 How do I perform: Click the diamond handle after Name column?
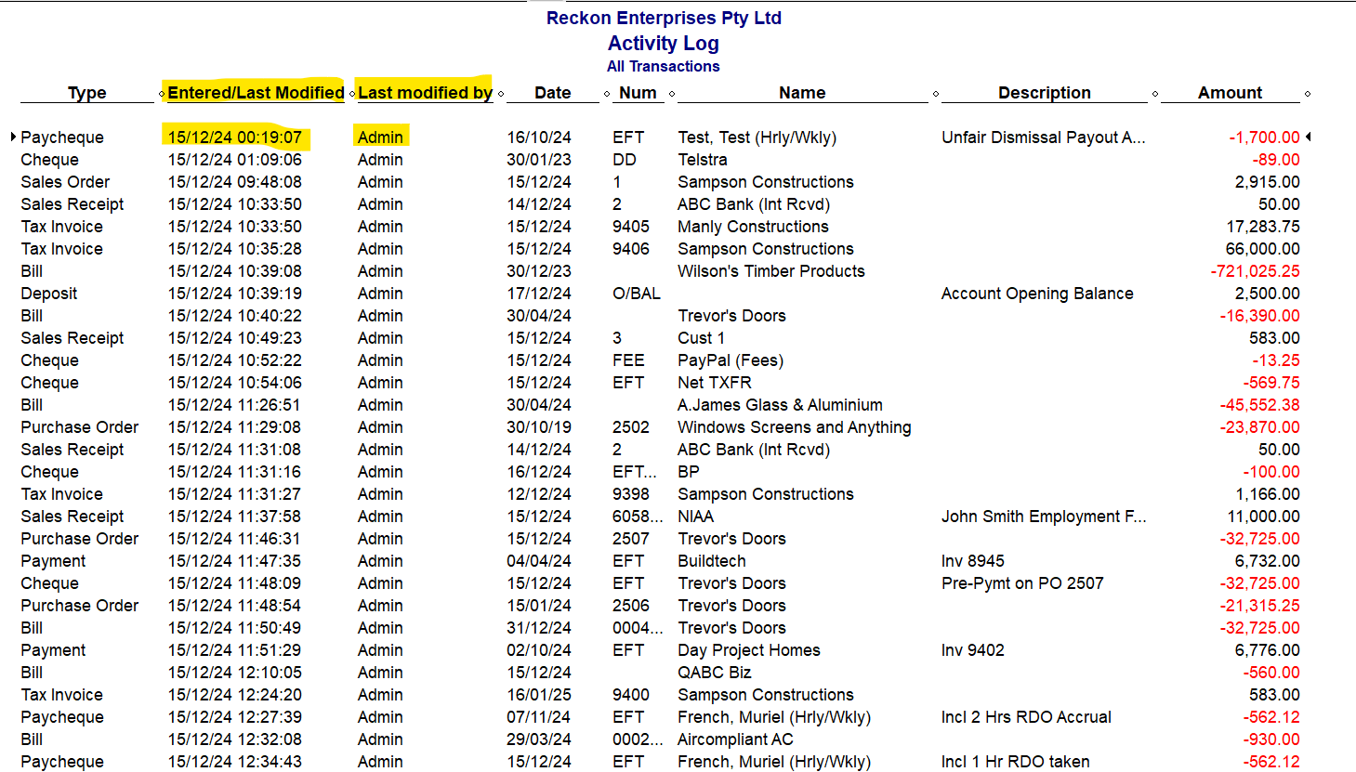click(936, 94)
